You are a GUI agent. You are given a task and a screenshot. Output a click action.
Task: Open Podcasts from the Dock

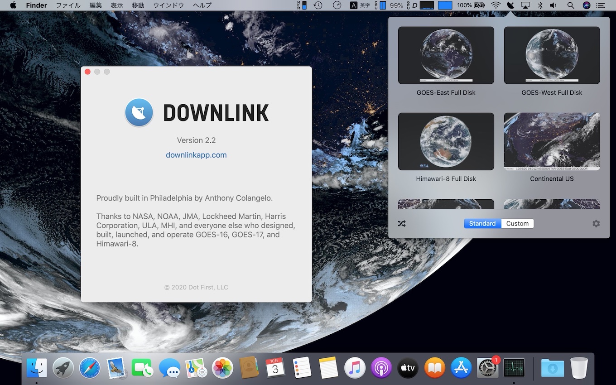(381, 368)
